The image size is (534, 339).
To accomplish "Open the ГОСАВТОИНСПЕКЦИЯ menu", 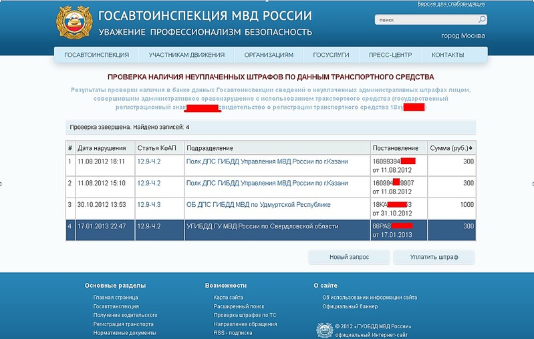I will pyautogui.click(x=97, y=55).
